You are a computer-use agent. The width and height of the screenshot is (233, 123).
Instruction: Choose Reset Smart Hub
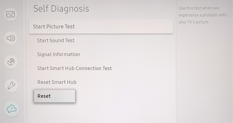(57, 82)
